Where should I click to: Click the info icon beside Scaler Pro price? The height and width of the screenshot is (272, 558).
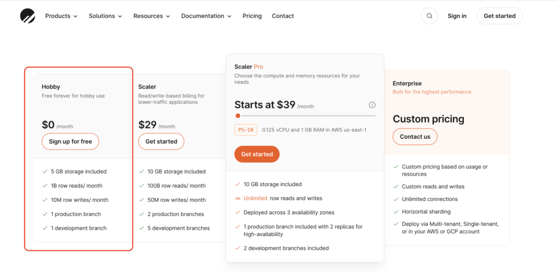372,105
